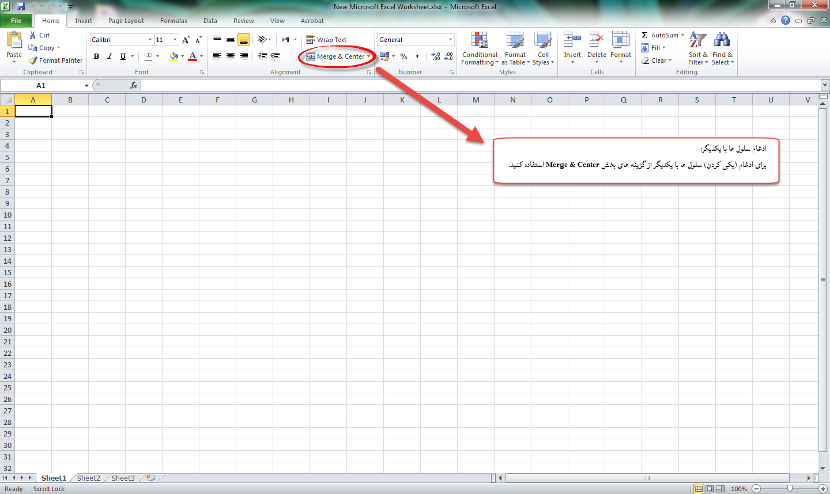Click the AutoSum button

[660, 35]
